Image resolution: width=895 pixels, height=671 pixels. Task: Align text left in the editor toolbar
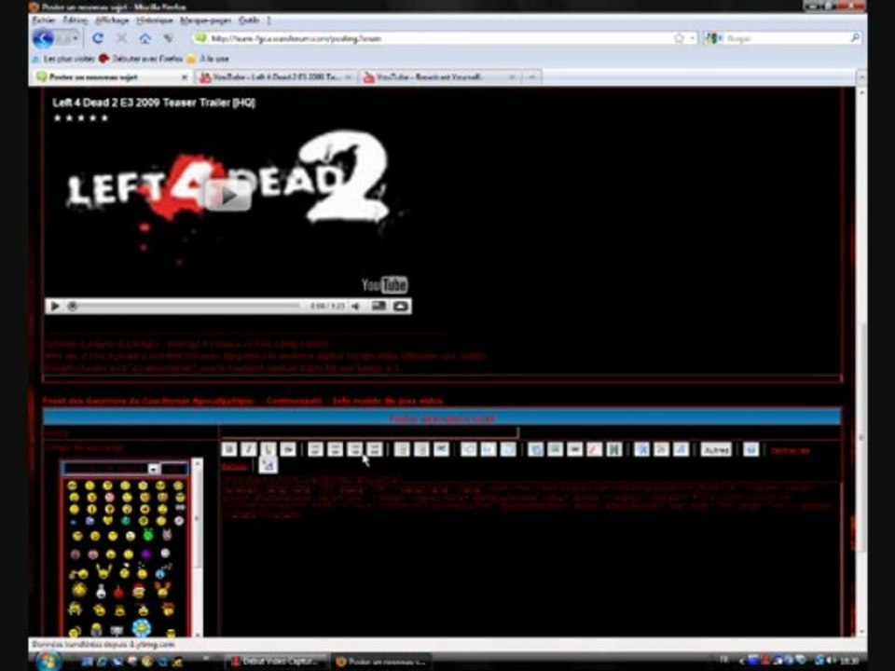point(315,449)
